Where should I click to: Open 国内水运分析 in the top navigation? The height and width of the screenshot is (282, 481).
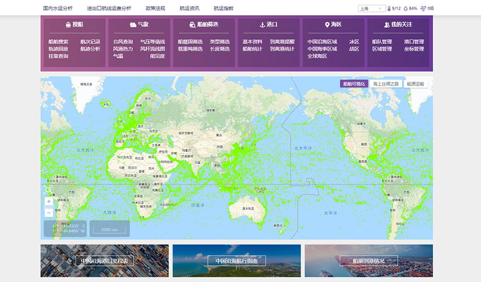click(58, 8)
